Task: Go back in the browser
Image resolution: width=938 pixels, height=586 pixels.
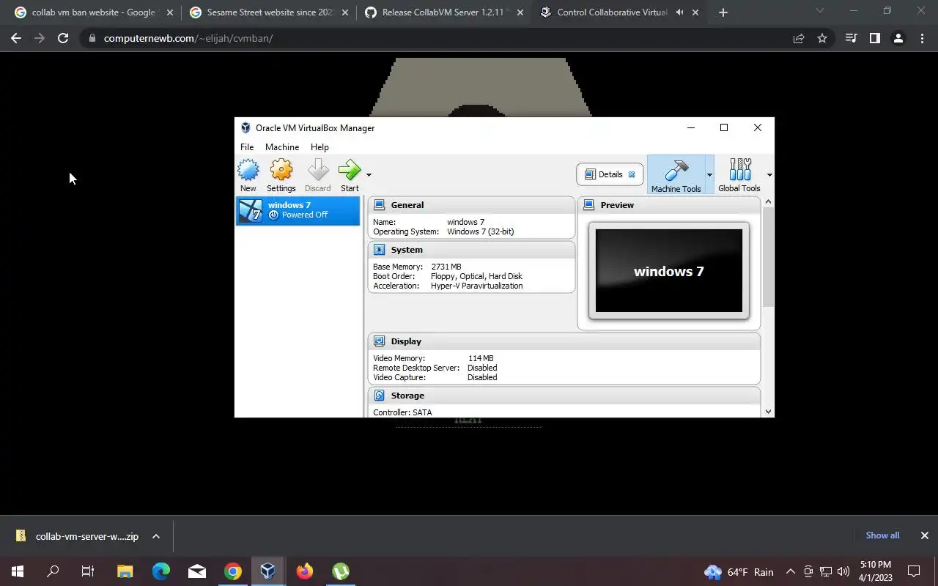Action: tap(16, 38)
